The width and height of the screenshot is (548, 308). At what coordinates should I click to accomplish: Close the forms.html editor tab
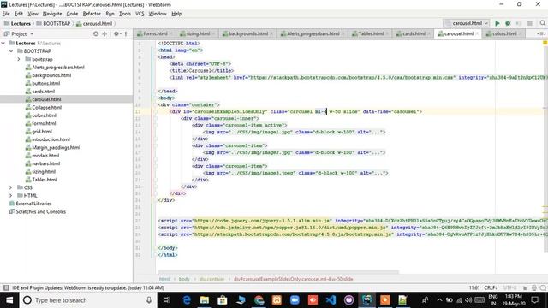(171, 33)
